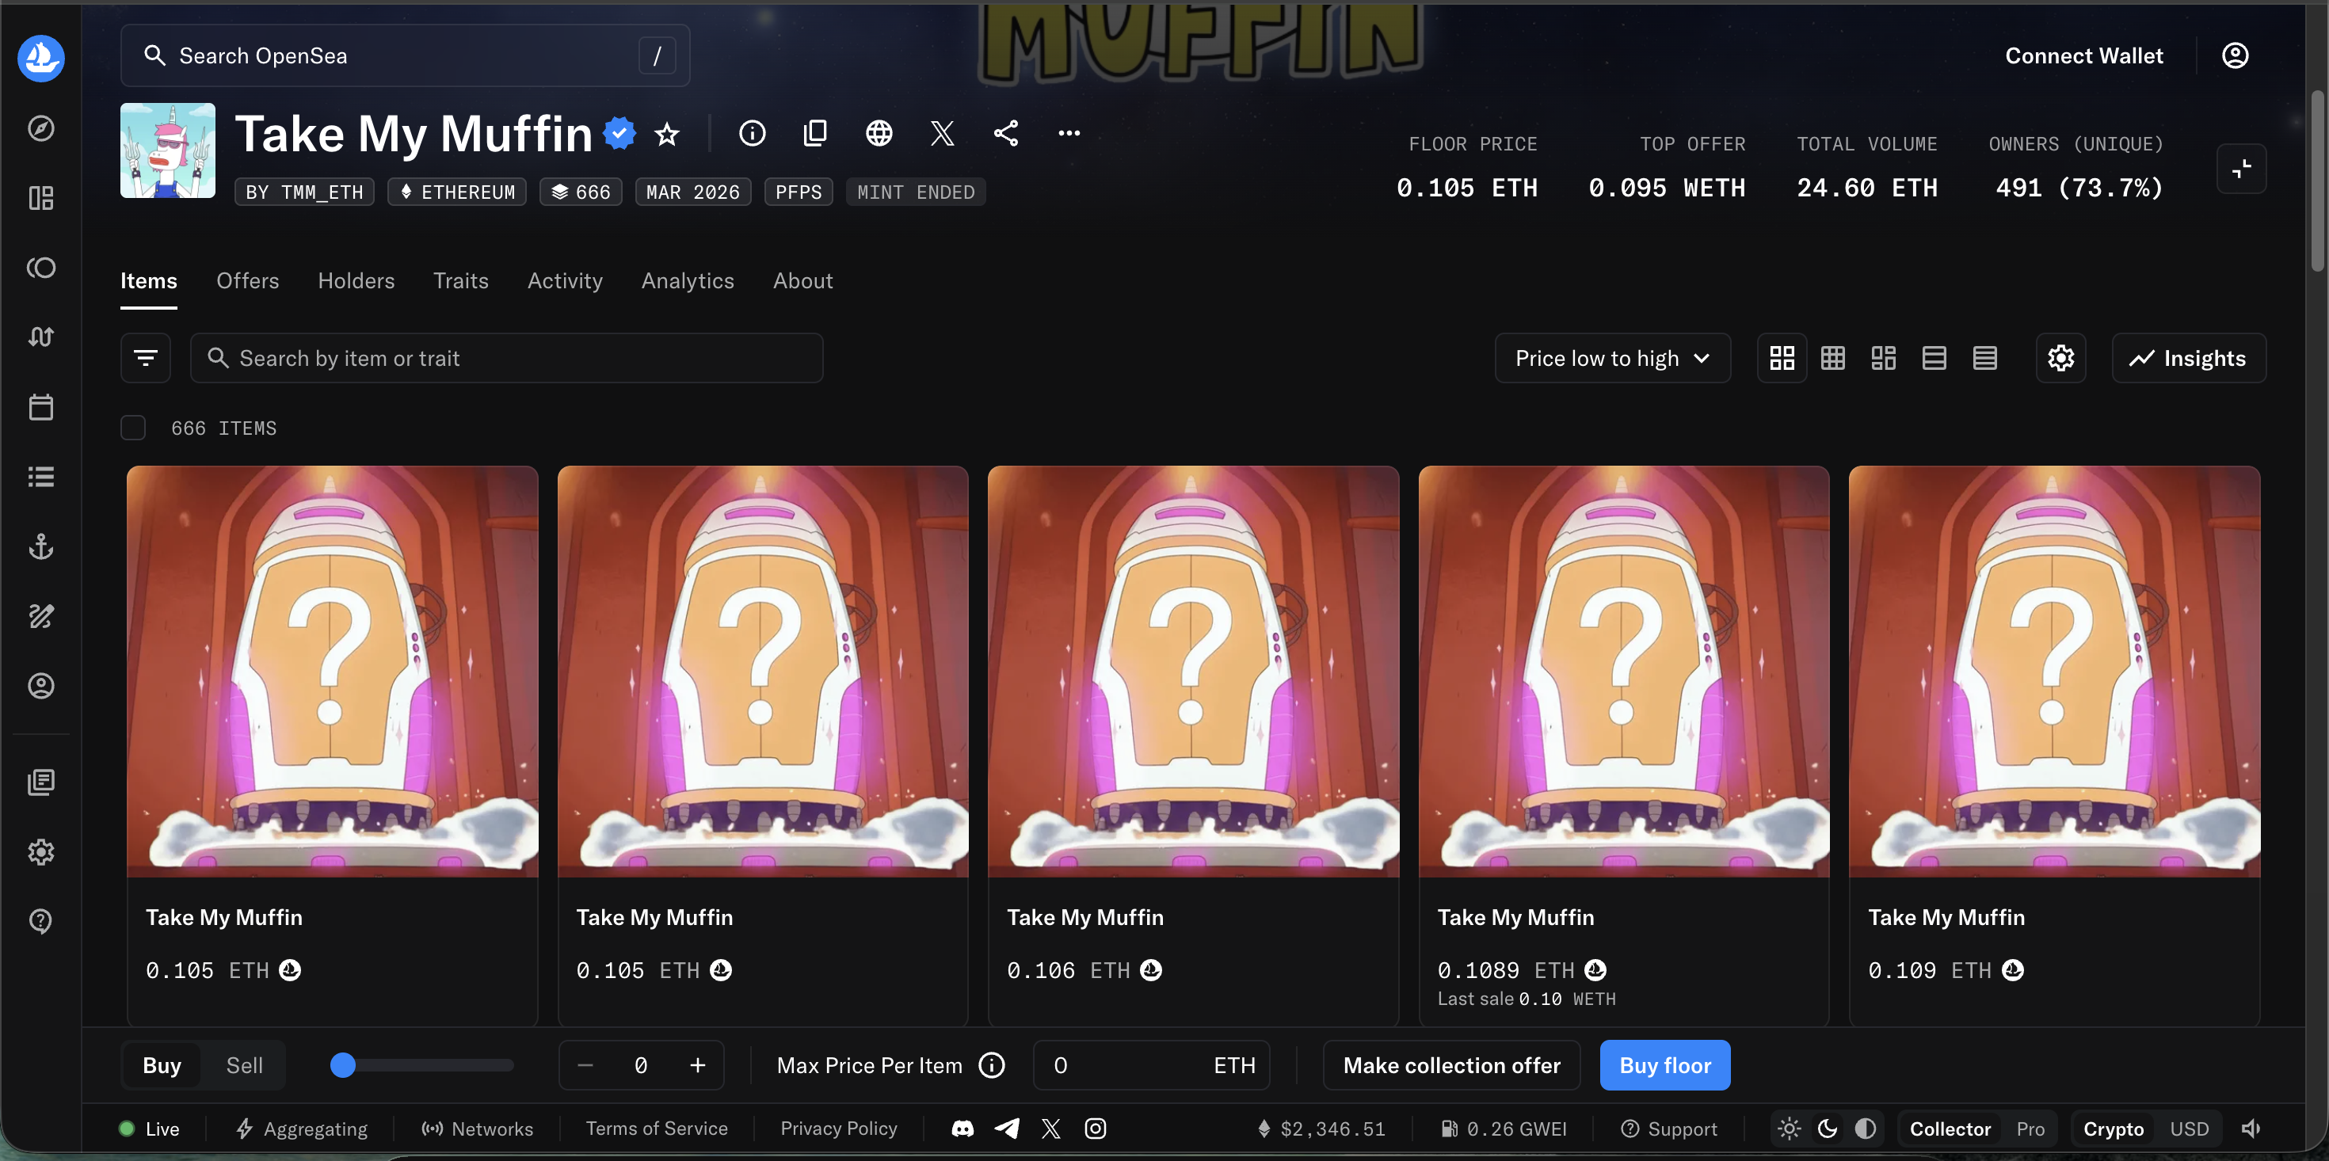Copy the collection contract address
The width and height of the screenshot is (2329, 1161).
[x=814, y=133]
